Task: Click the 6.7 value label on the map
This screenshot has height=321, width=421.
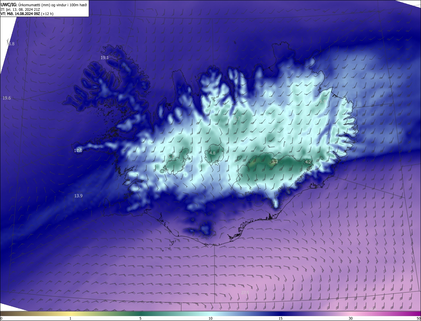Action: [237, 118]
